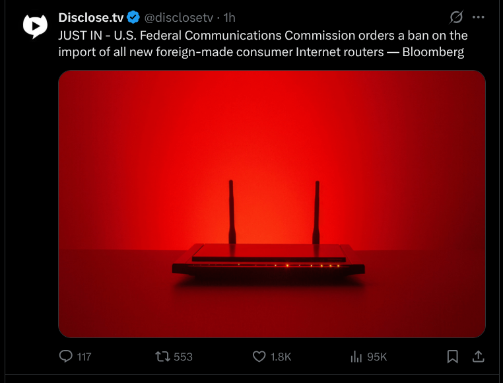This screenshot has height=383, width=503.
Task: Click the reply speech bubble icon
Action: click(66, 357)
